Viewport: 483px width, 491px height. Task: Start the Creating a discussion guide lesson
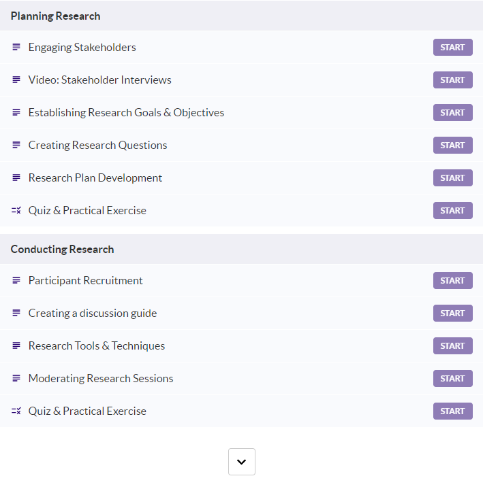pyautogui.click(x=452, y=313)
